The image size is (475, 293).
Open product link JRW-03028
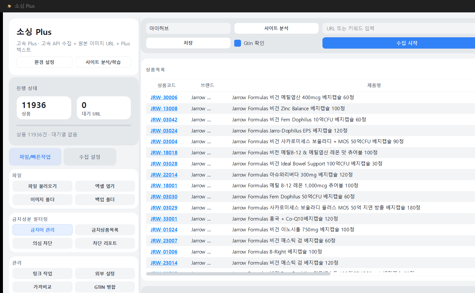tap(164, 164)
